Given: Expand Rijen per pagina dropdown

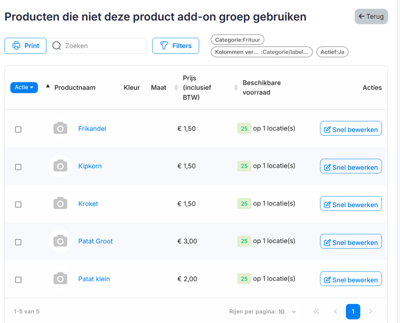Looking at the screenshot, I should click(294, 312).
